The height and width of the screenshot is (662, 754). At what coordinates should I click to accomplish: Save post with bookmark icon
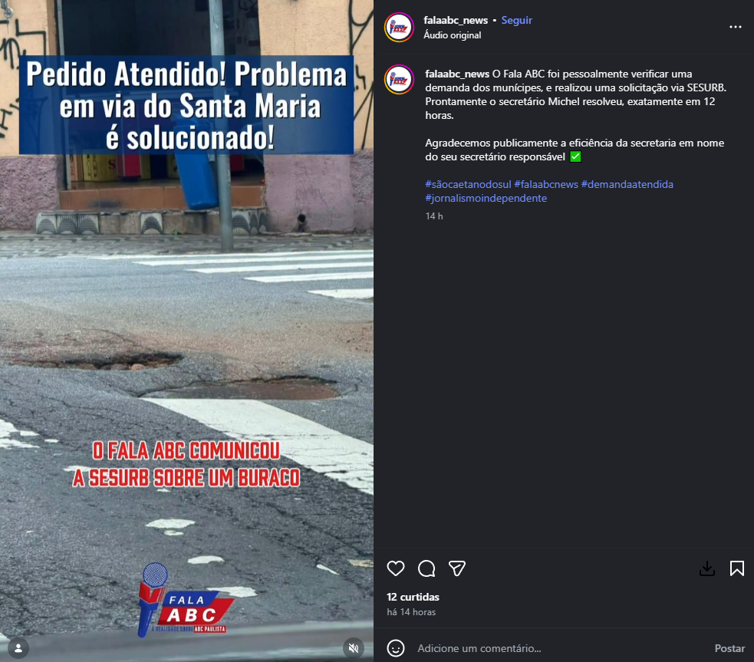(x=736, y=568)
